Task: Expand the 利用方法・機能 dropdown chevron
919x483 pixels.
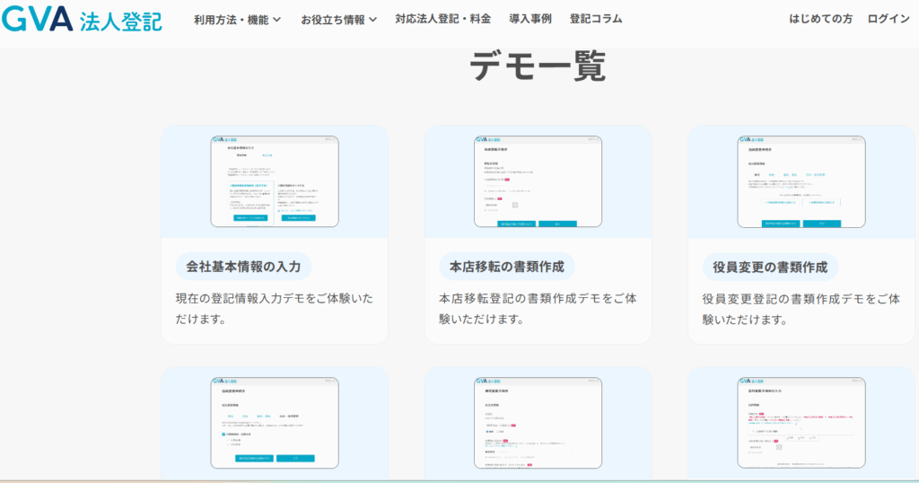Action: [276, 19]
